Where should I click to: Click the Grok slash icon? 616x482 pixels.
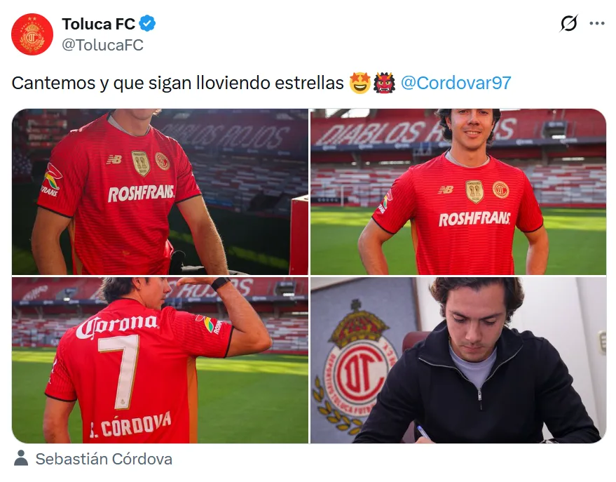pos(568,23)
